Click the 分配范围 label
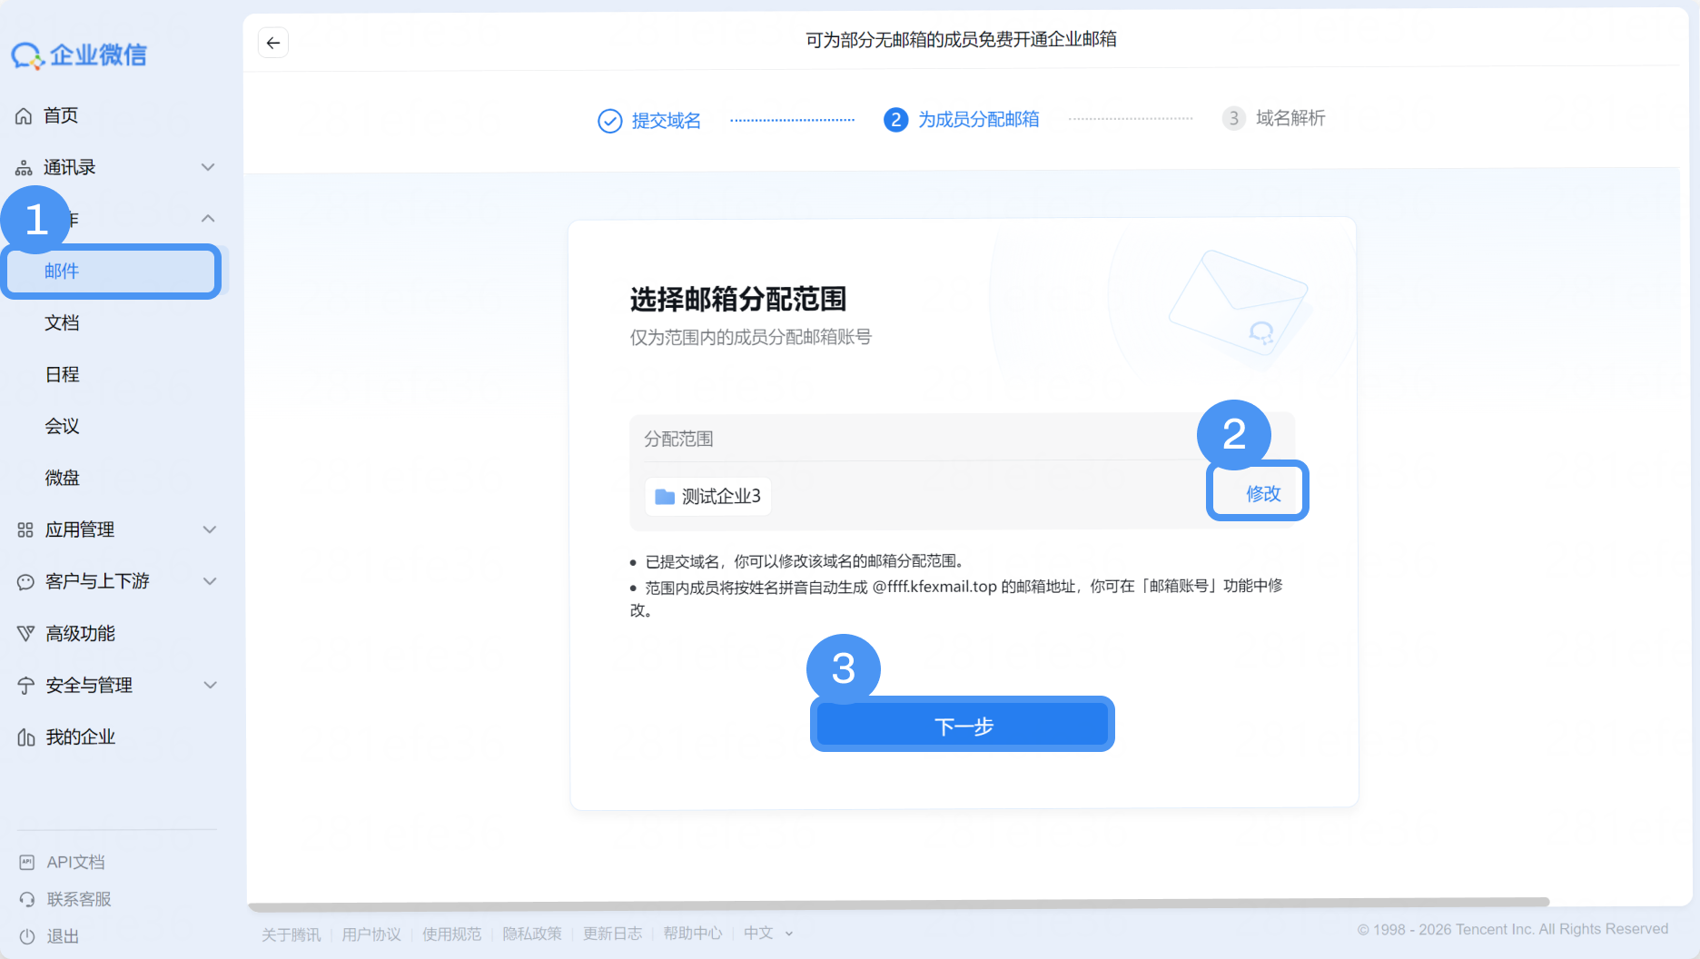Screen dimensions: 1700x959 click(x=678, y=439)
